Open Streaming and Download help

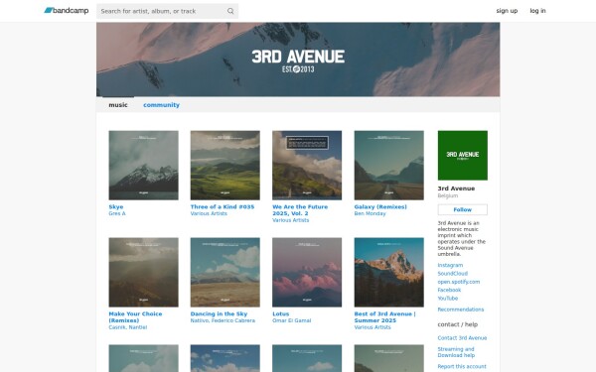[x=456, y=352]
